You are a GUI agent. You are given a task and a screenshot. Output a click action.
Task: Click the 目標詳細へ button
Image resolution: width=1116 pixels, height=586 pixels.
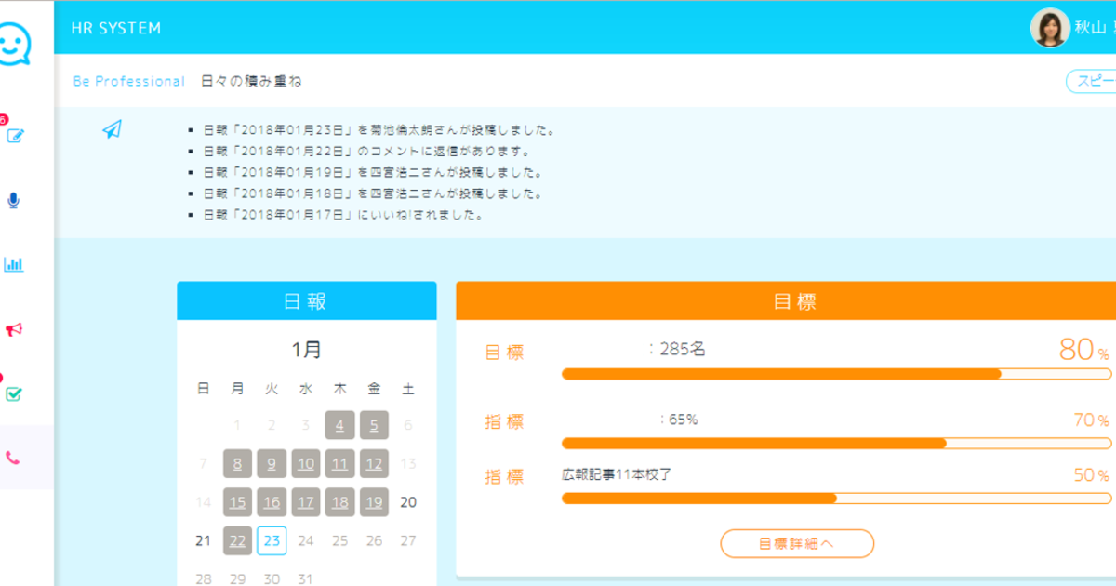pyautogui.click(x=797, y=543)
